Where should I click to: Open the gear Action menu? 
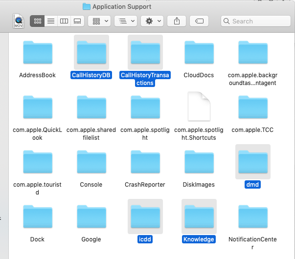coord(152,21)
